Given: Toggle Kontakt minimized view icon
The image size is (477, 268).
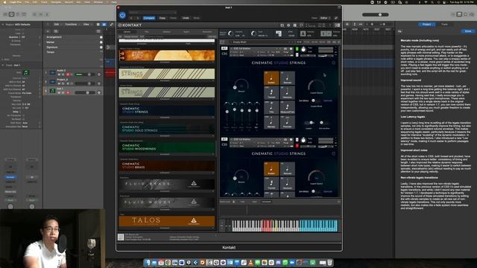Looking at the screenshot, I should click(301, 25).
